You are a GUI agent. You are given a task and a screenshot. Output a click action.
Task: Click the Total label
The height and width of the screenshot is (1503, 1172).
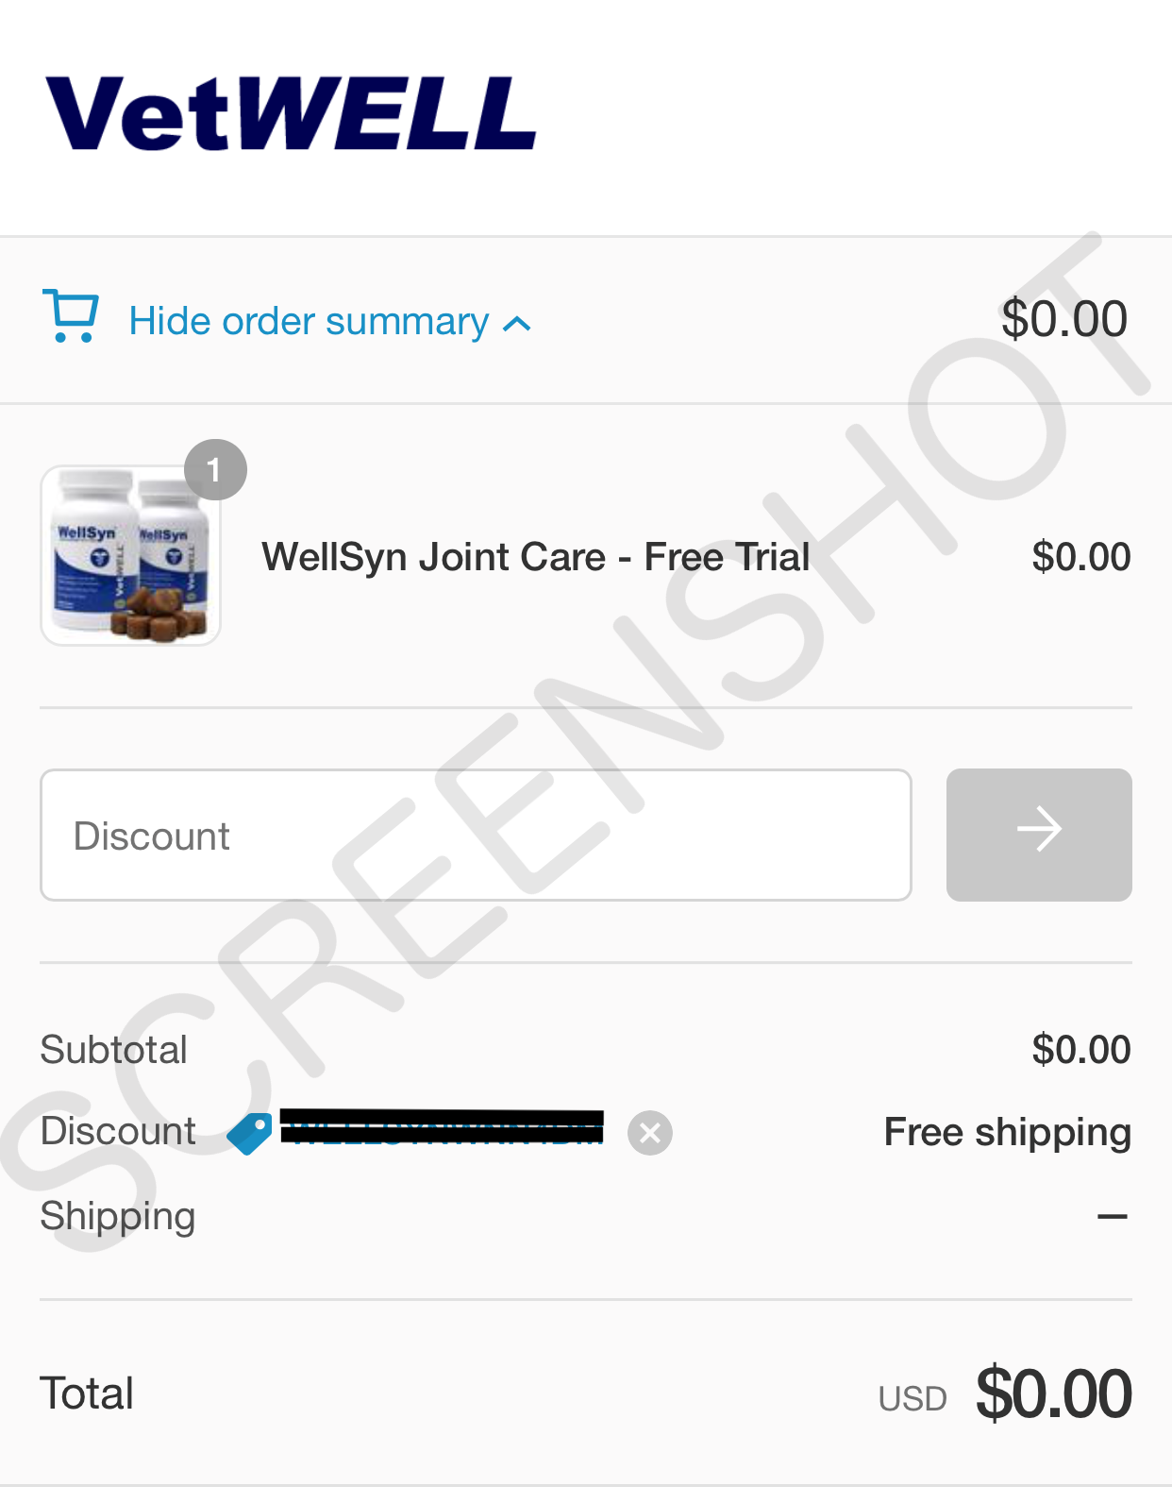[87, 1393]
